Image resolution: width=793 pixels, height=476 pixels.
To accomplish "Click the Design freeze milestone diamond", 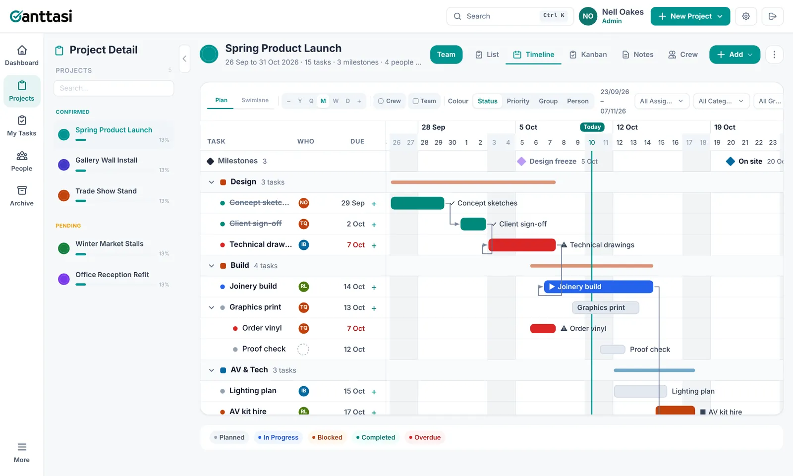I will (521, 161).
